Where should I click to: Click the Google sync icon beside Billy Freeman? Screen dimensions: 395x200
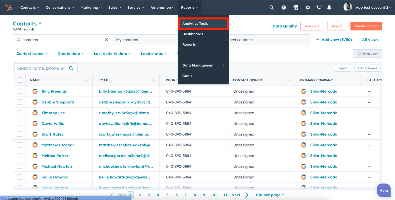[35, 91]
